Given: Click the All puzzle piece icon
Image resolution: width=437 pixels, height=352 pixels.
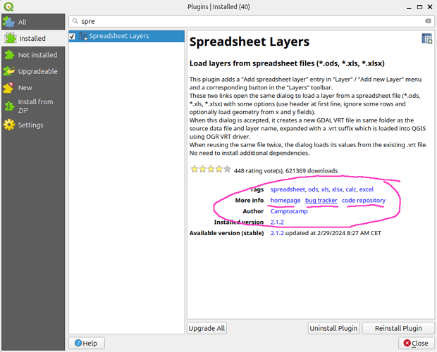Looking at the screenshot, I should (x=9, y=22).
